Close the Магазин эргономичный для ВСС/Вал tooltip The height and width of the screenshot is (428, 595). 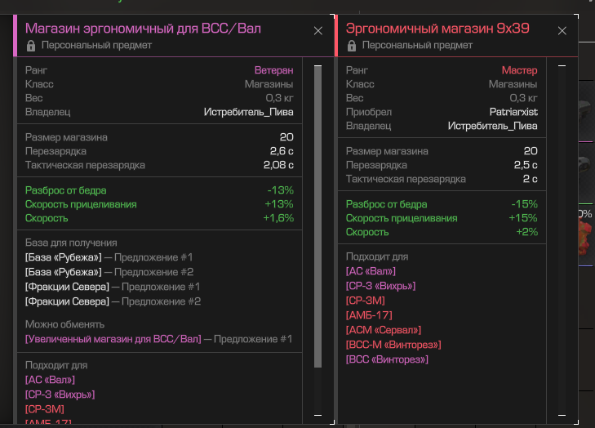click(x=318, y=30)
